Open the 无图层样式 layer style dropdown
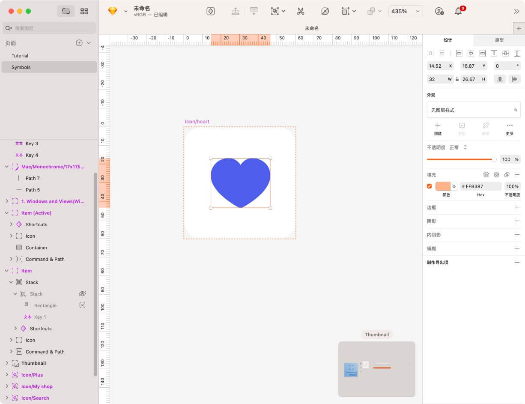Image resolution: width=525 pixels, height=404 pixels. [474, 110]
